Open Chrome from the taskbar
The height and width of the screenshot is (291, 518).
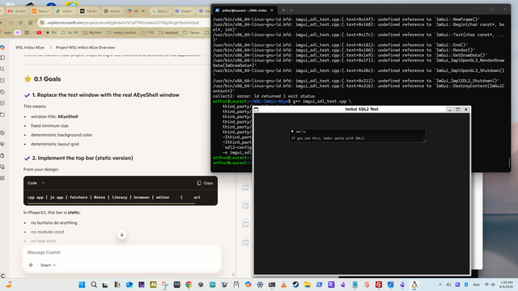pos(189,285)
